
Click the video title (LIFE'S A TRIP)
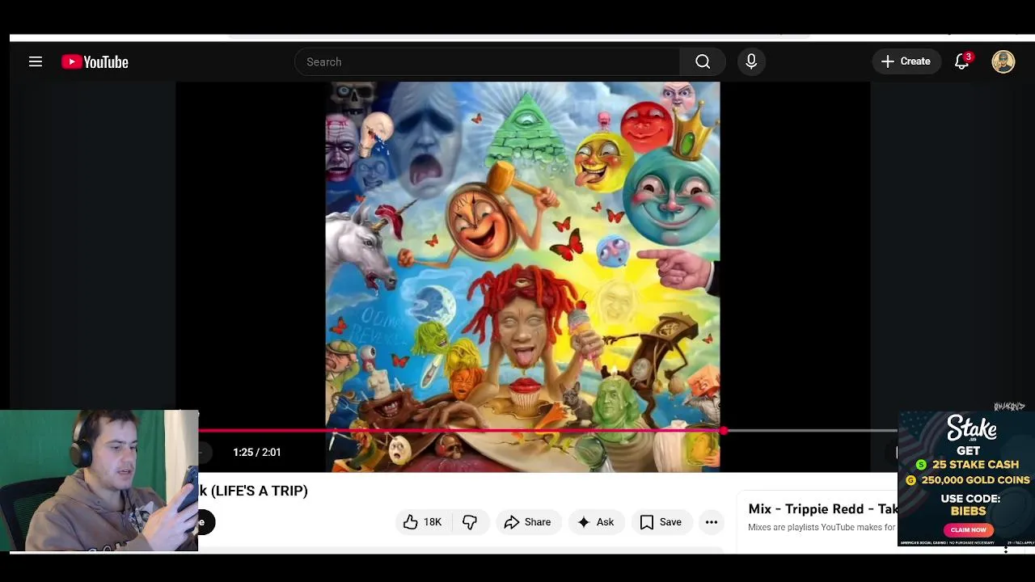coord(254,491)
